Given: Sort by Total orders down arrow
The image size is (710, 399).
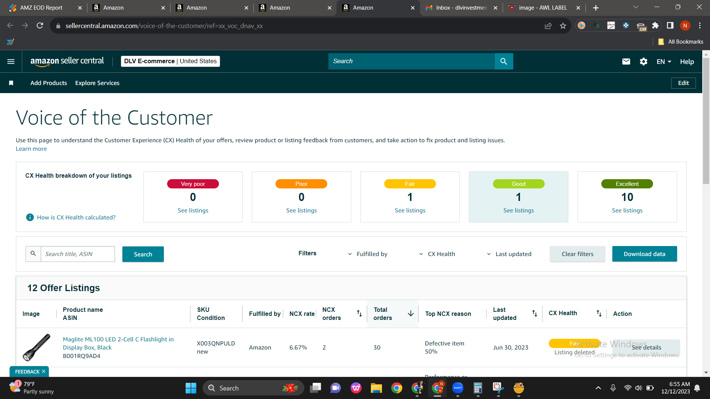Looking at the screenshot, I should click(x=410, y=314).
